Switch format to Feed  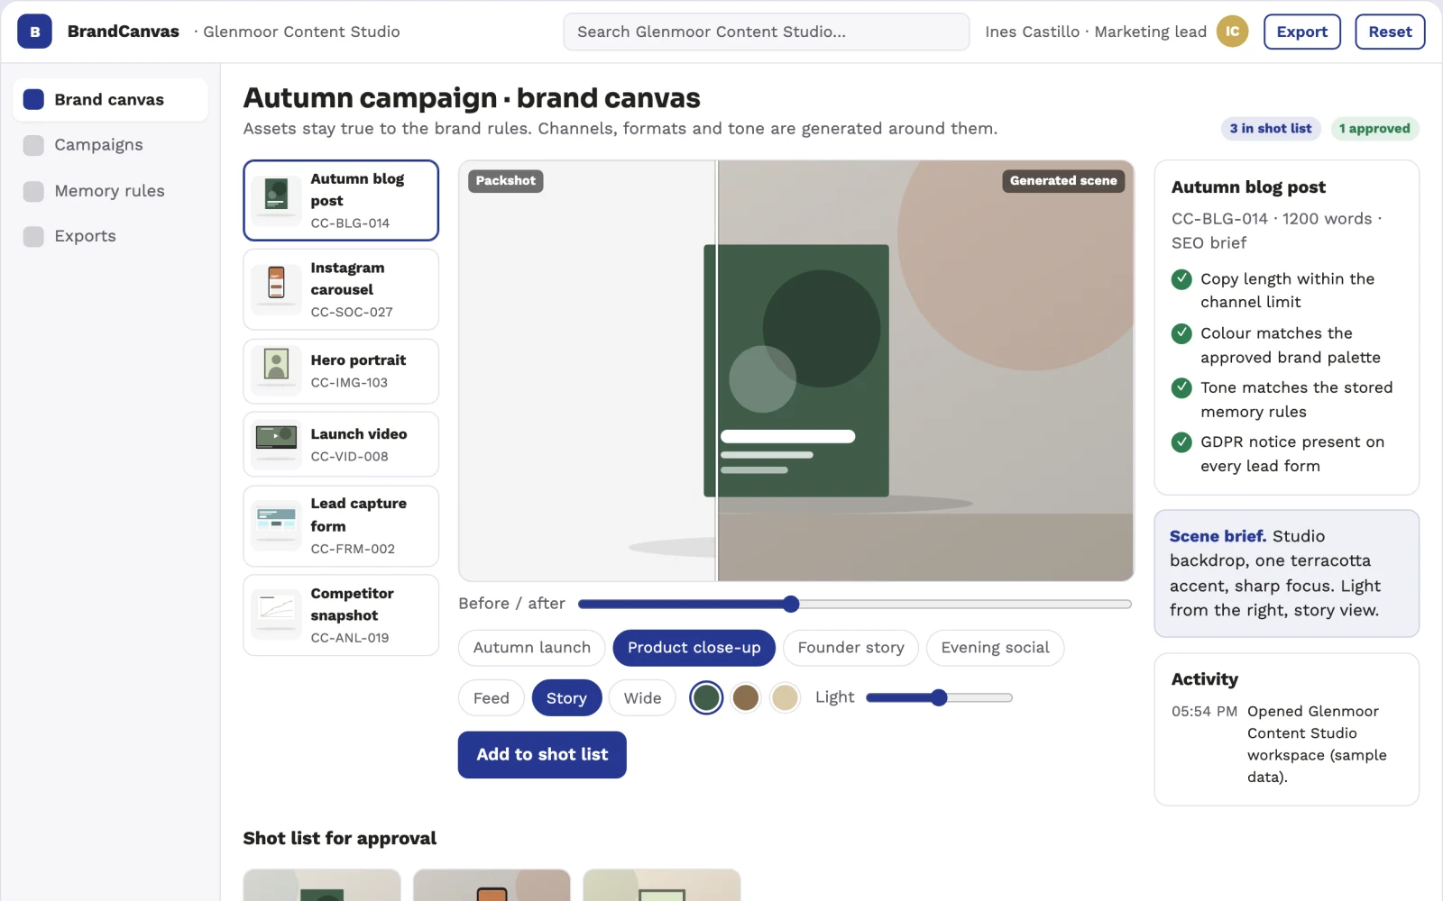(x=492, y=697)
